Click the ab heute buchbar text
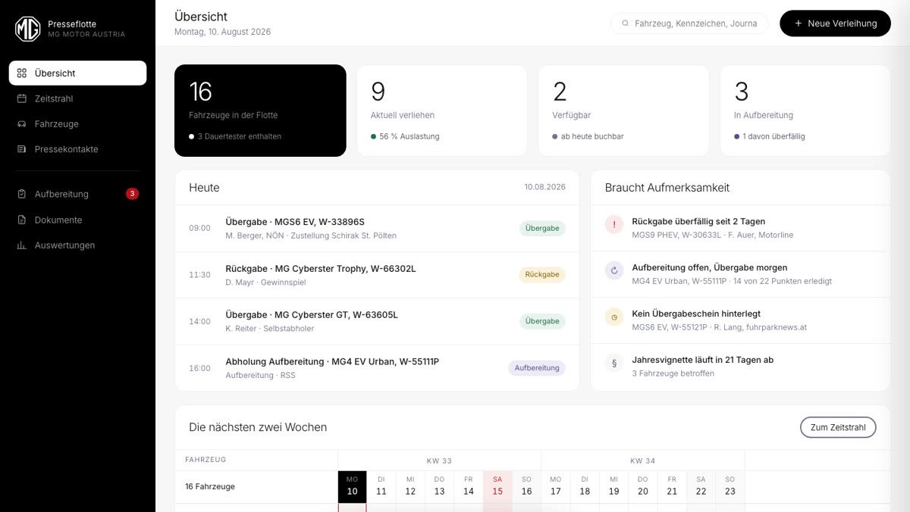The width and height of the screenshot is (910, 512). pyautogui.click(x=592, y=136)
